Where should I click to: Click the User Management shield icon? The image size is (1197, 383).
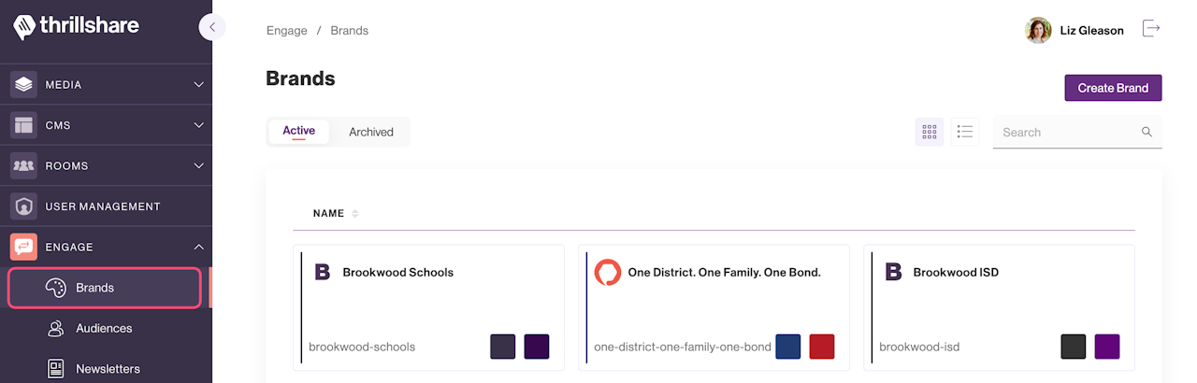(23, 206)
